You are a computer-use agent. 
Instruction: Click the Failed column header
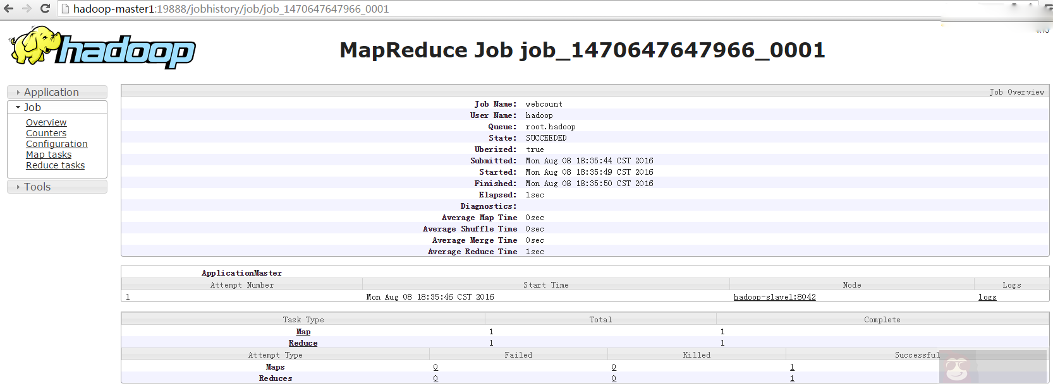pyautogui.click(x=518, y=355)
